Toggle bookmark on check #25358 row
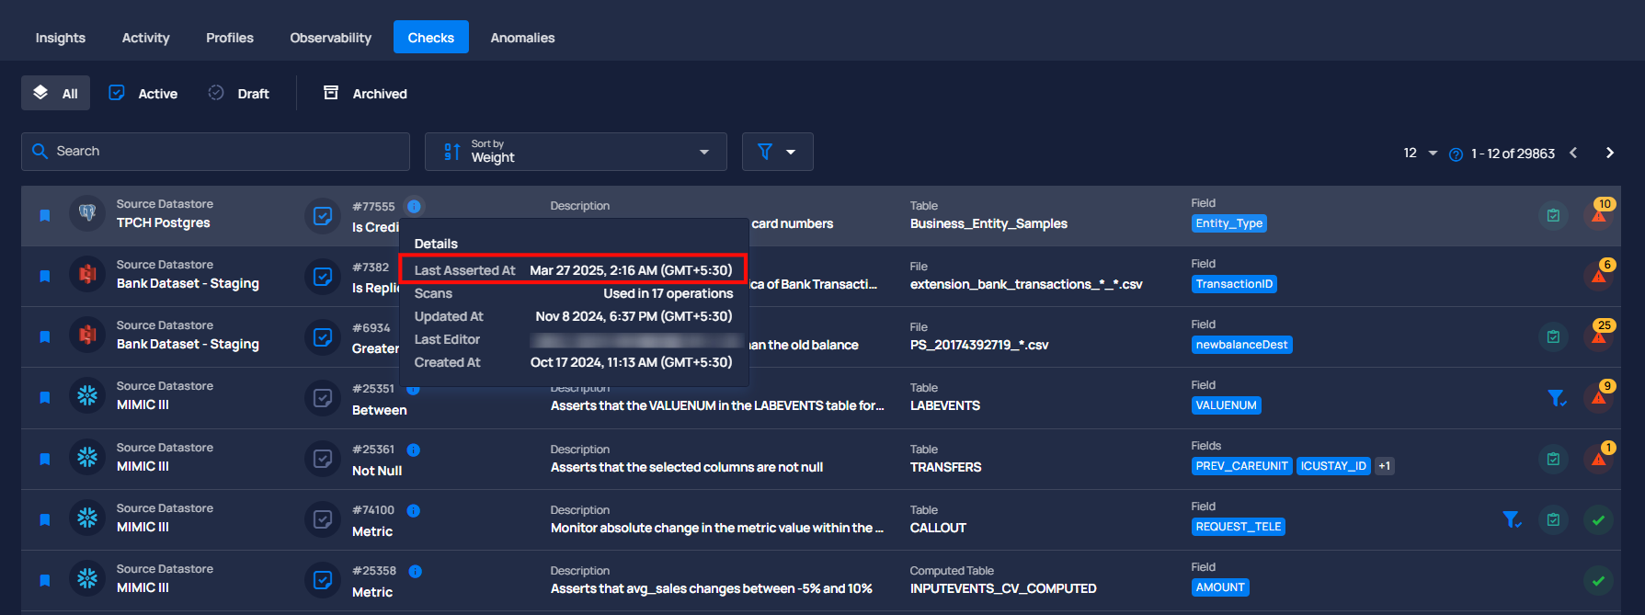1645x615 pixels. [44, 580]
